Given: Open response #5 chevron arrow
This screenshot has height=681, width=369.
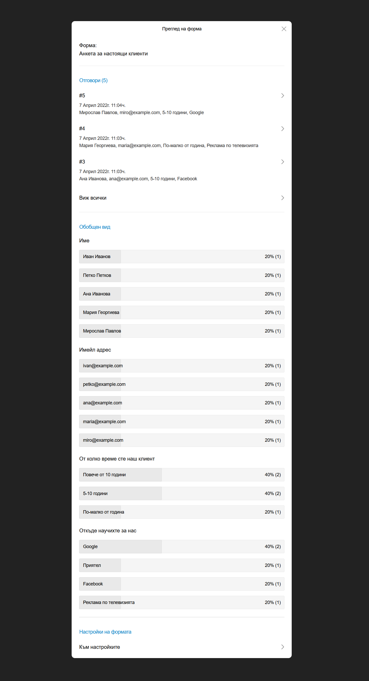Looking at the screenshot, I should [282, 96].
